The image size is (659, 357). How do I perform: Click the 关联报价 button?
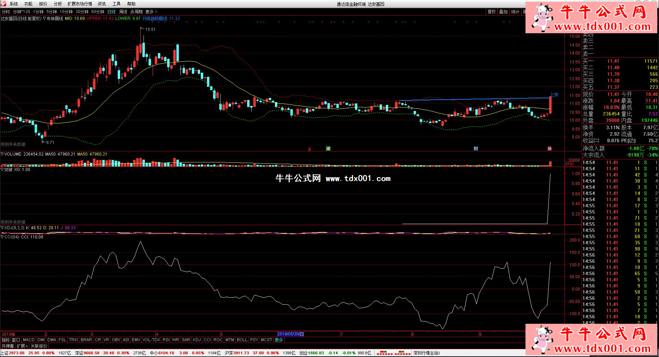tap(39, 346)
